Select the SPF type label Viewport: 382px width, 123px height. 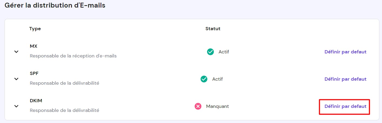(34, 73)
